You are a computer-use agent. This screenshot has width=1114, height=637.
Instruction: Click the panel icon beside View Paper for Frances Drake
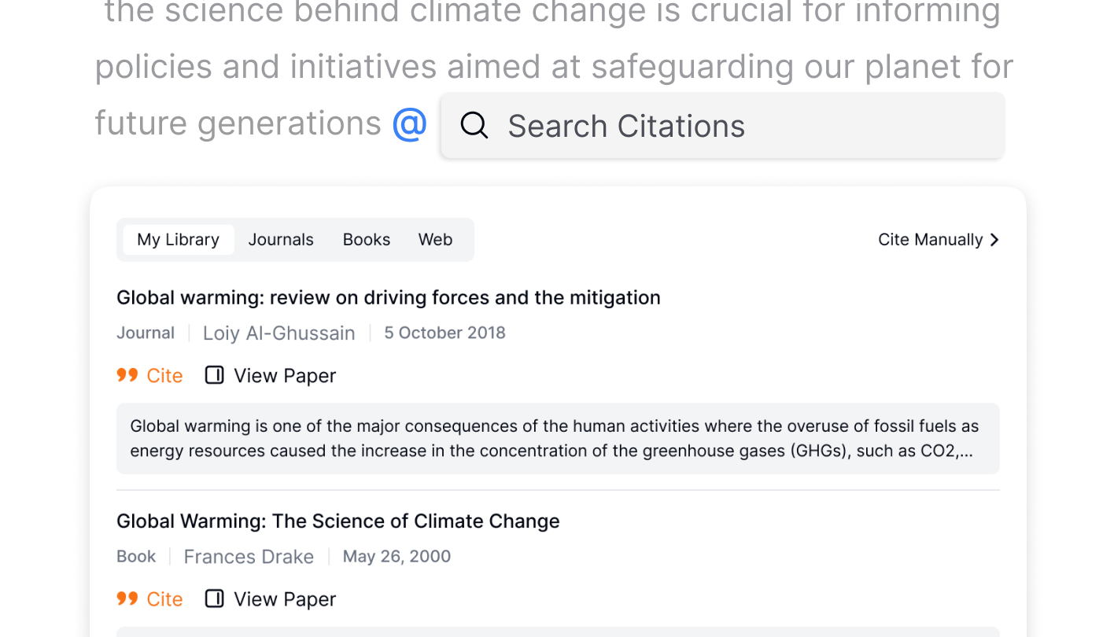click(x=214, y=598)
